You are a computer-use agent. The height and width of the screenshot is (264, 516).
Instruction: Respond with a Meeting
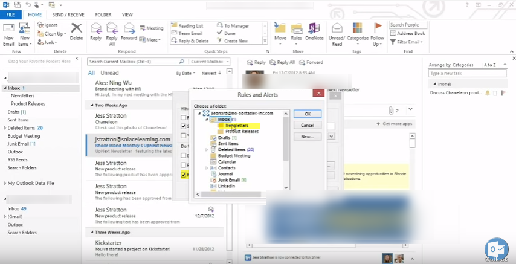point(152,28)
